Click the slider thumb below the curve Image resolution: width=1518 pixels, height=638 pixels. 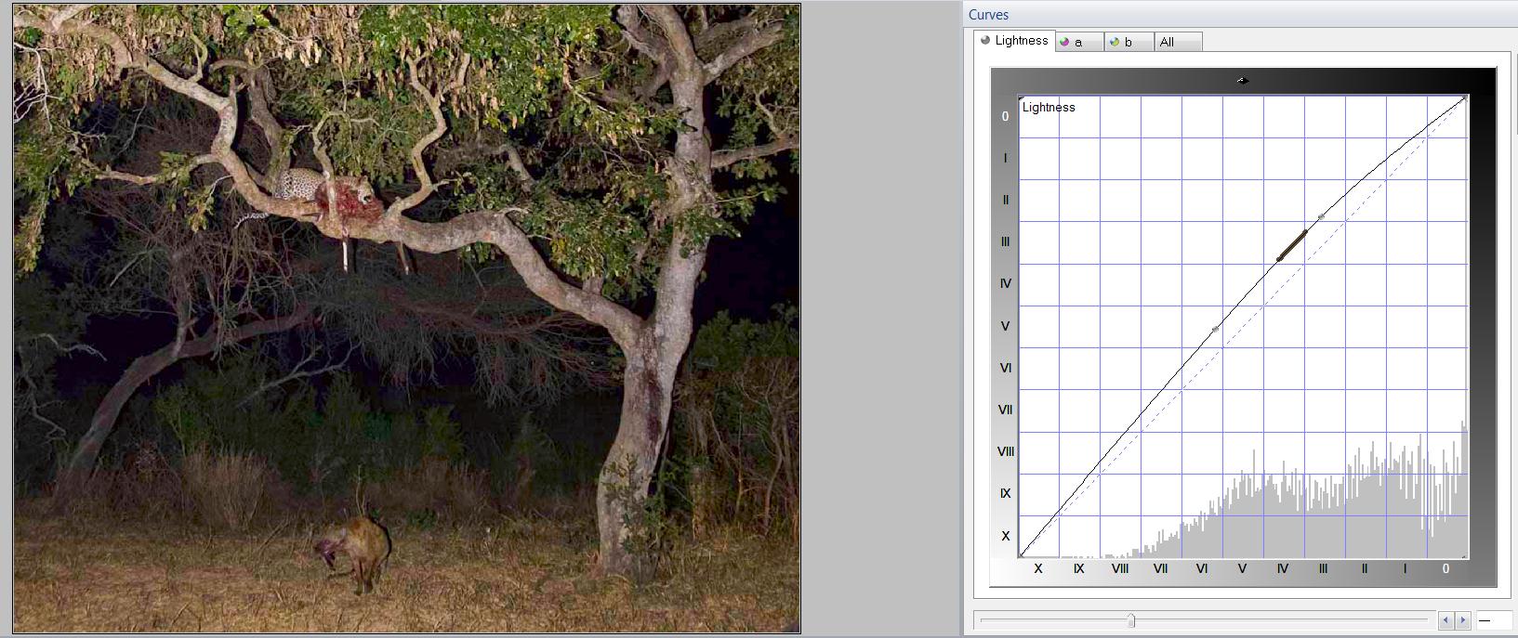[x=1131, y=620]
